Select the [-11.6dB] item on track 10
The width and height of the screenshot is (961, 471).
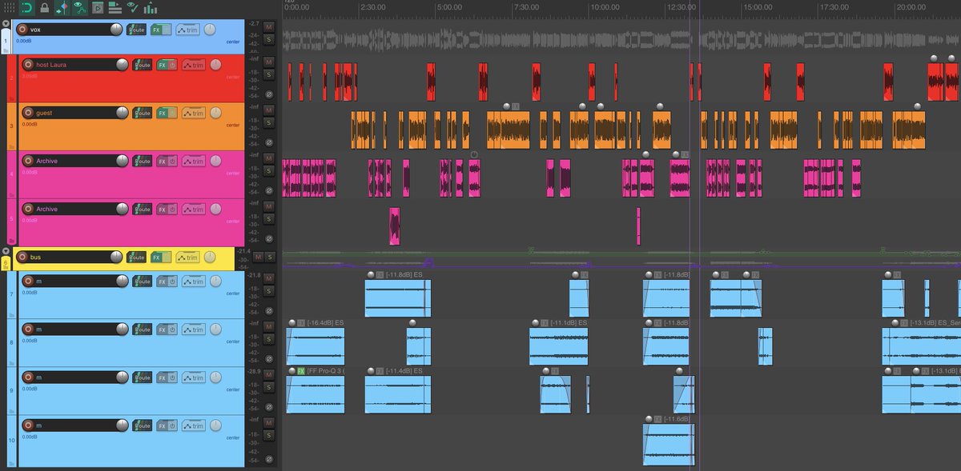pos(668,444)
